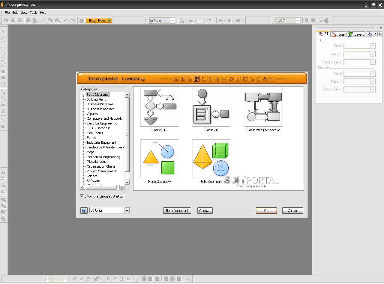This screenshot has height=284, width=384.
Task: Switch to the Fill tab
Action: click(x=323, y=34)
